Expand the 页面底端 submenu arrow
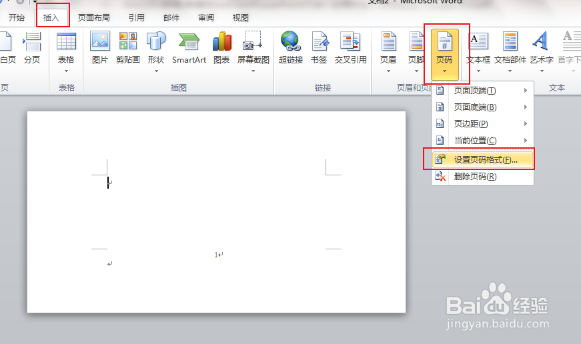 coord(526,107)
